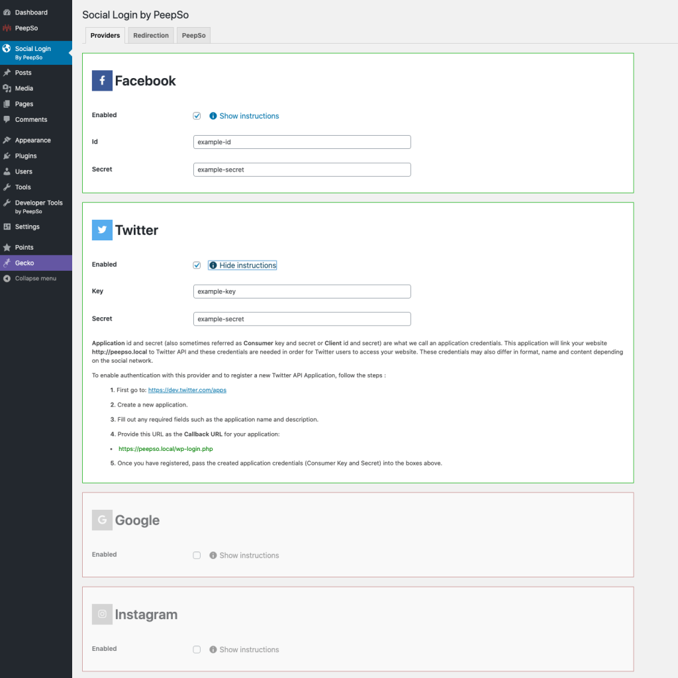Open Developer Tools by PeepSo

36,207
